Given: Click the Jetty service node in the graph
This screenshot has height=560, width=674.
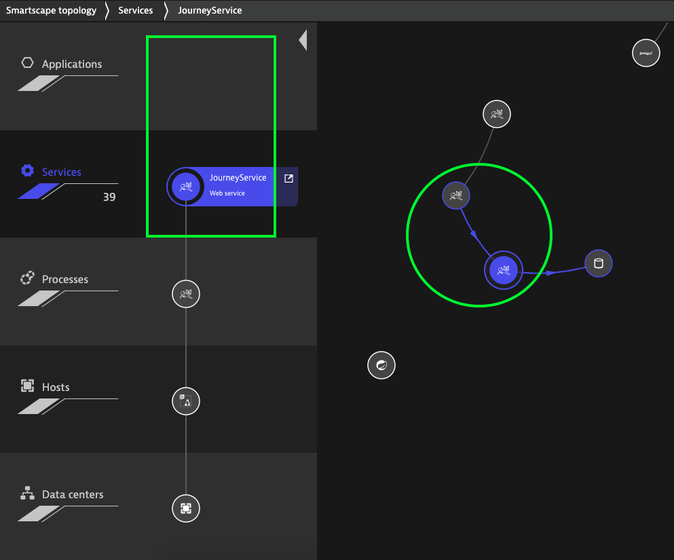Looking at the screenshot, I should [x=645, y=52].
